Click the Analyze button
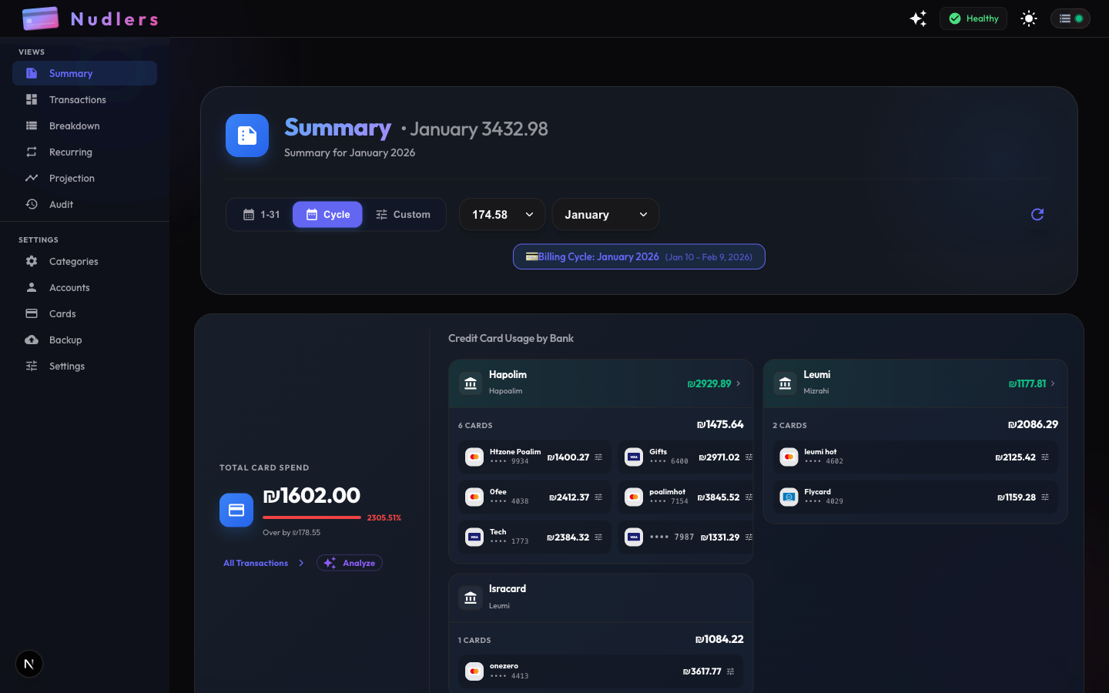Viewport: 1109px width, 693px height. pyautogui.click(x=349, y=563)
